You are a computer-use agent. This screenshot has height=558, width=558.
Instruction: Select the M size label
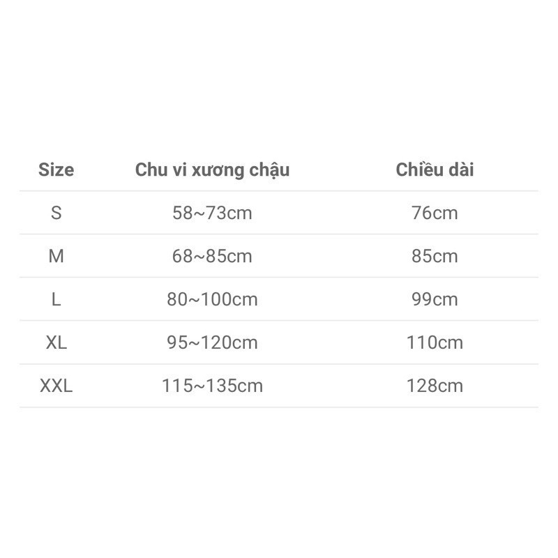pos(56,256)
